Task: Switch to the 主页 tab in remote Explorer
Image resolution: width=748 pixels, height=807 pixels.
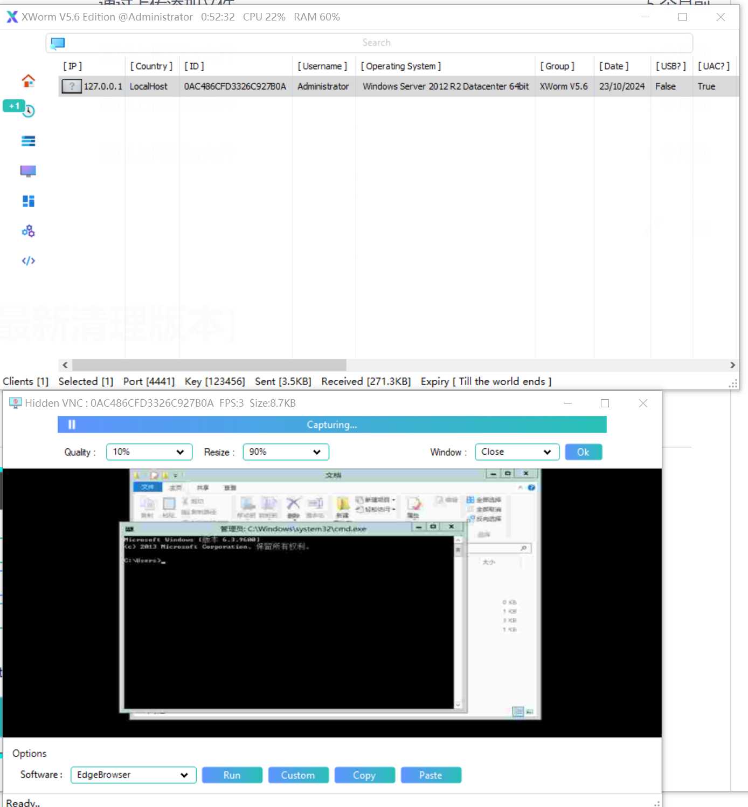Action: [176, 488]
